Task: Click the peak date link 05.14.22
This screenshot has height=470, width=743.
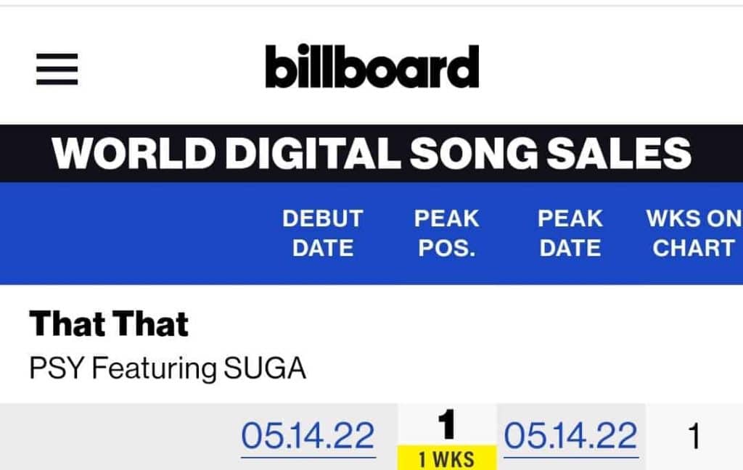Action: tap(570, 436)
